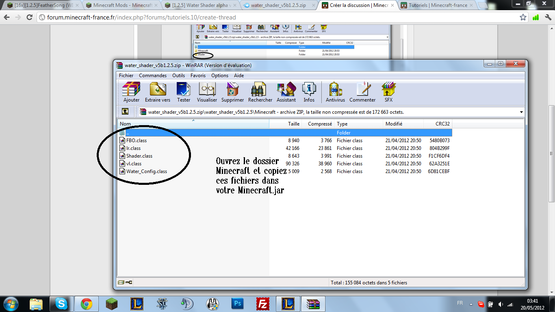This screenshot has width=555, height=312.
Task: Click the volume icon in system tray
Action: pos(500,304)
